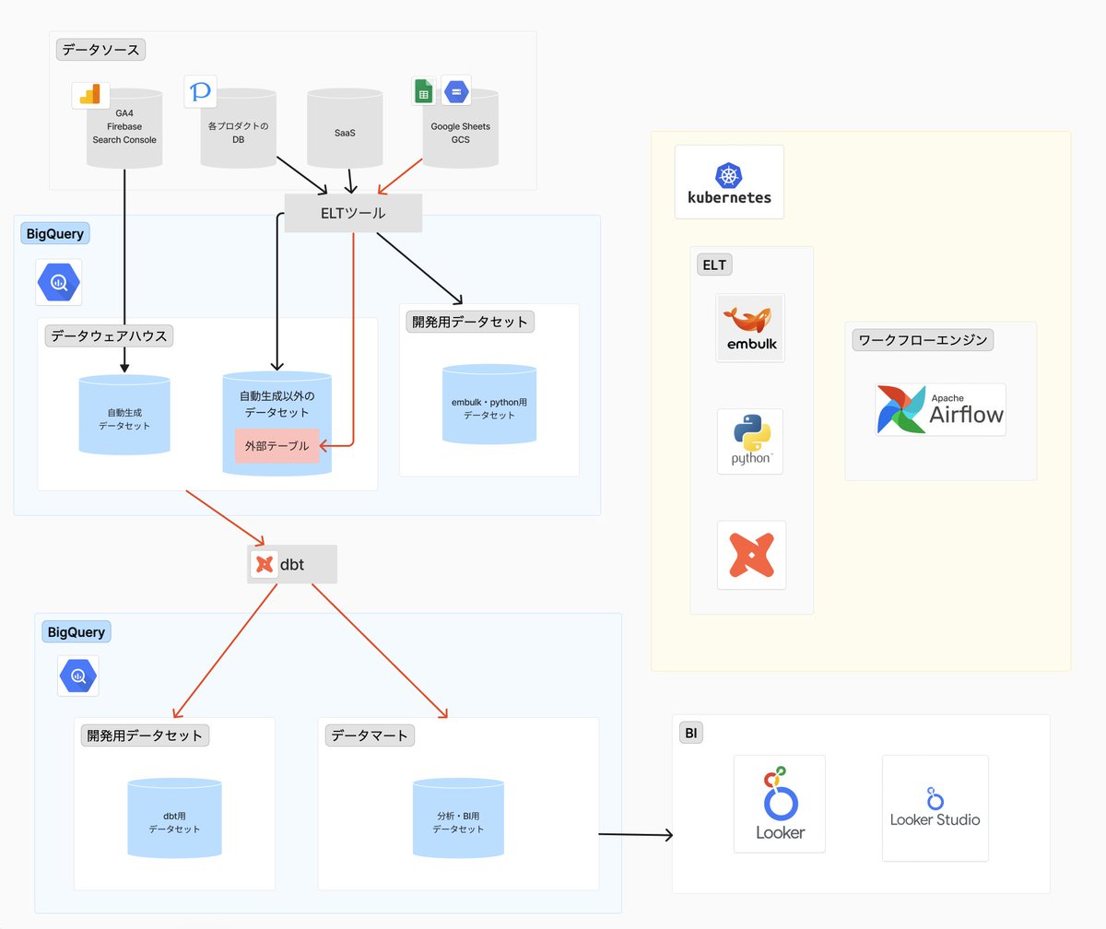Click the 各プロダクトのDB cylinder
This screenshot has height=929, width=1106.
click(238, 128)
